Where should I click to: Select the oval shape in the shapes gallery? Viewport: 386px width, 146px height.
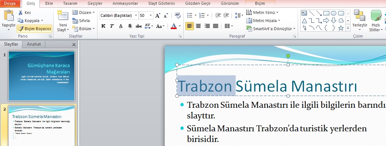click(x=333, y=13)
